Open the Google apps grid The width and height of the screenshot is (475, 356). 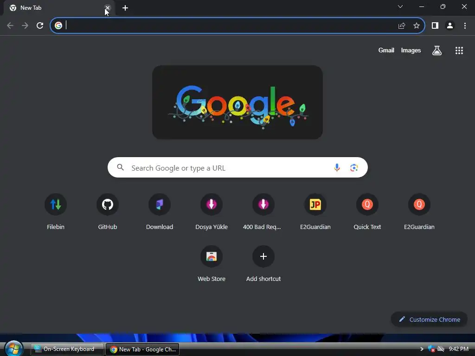(459, 51)
